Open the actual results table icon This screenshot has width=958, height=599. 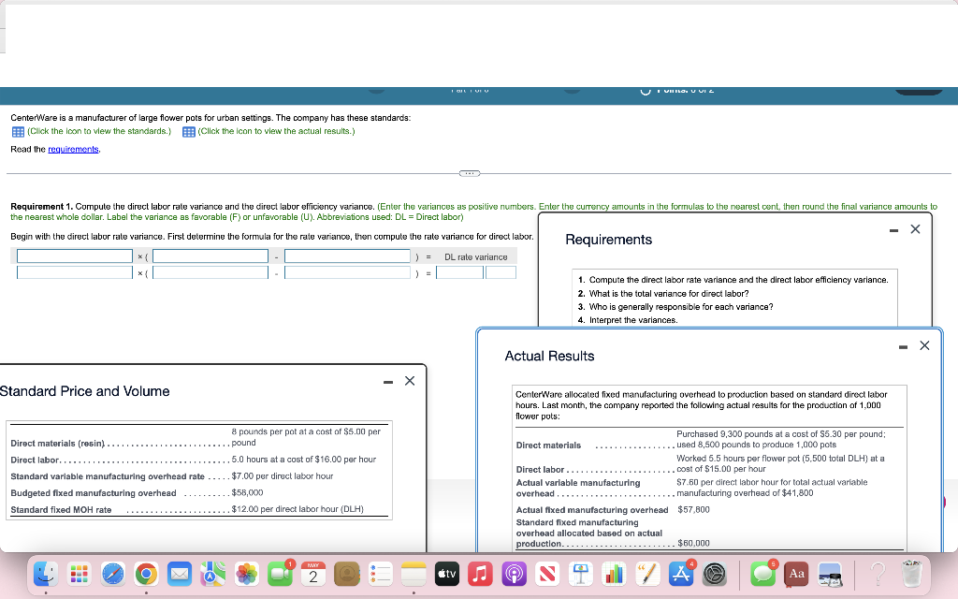click(189, 131)
